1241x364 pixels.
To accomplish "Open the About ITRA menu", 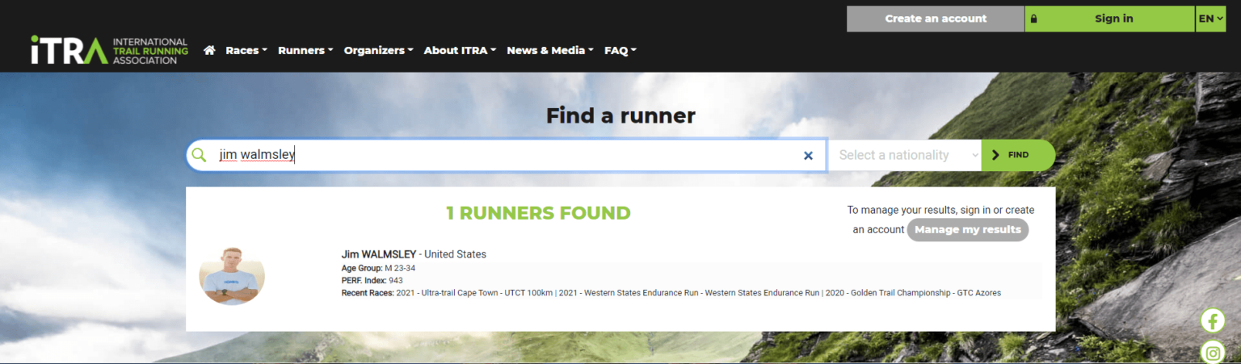I will point(460,50).
